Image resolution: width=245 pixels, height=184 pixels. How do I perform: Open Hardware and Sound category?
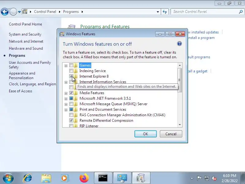(x=26, y=48)
